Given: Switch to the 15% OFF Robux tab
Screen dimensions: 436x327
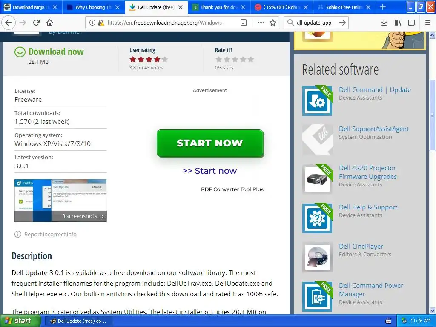Looking at the screenshot, I should pyautogui.click(x=282, y=7).
